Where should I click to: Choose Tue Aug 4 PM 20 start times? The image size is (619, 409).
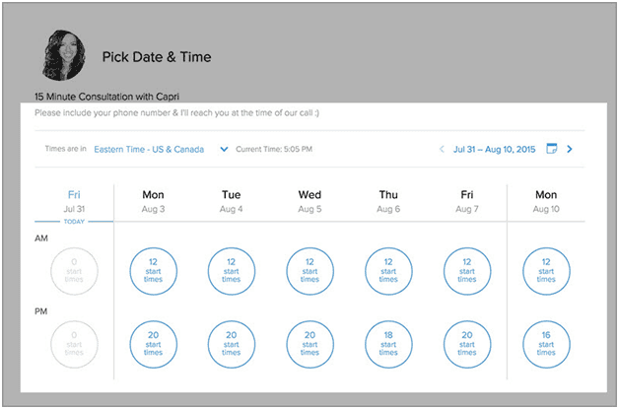[x=232, y=344]
